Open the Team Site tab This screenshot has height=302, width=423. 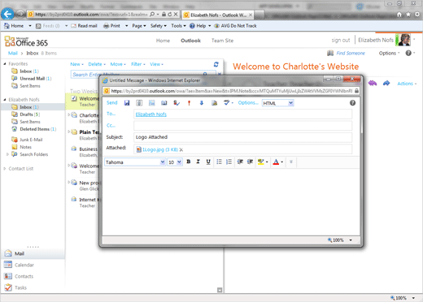coord(222,41)
